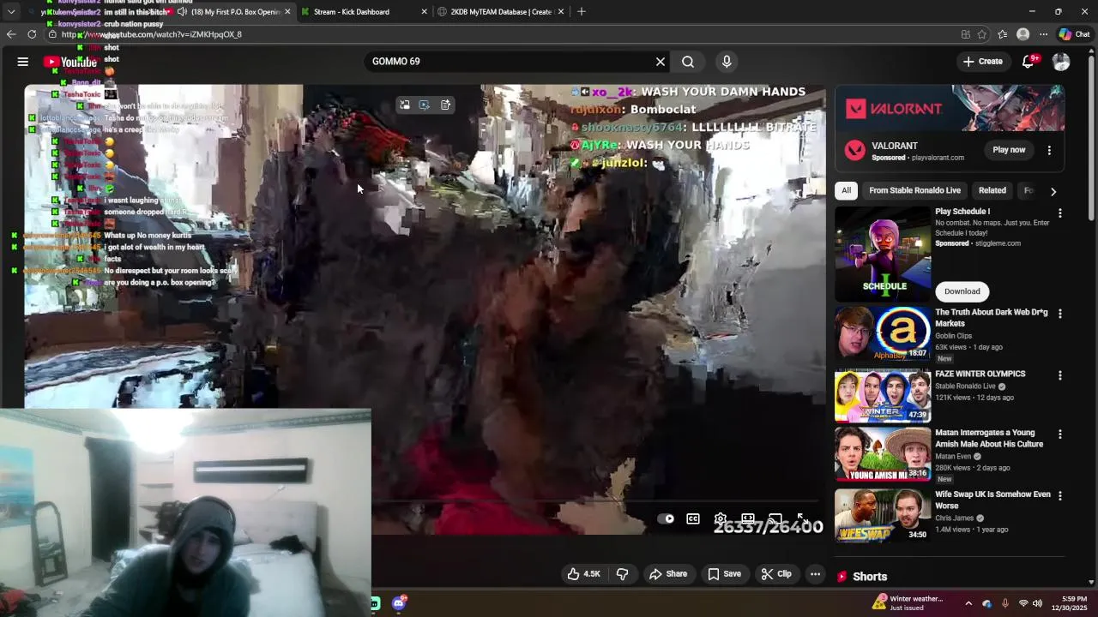1098x617 pixels.
Task: Cast the video to a TV
Action: coord(775,518)
